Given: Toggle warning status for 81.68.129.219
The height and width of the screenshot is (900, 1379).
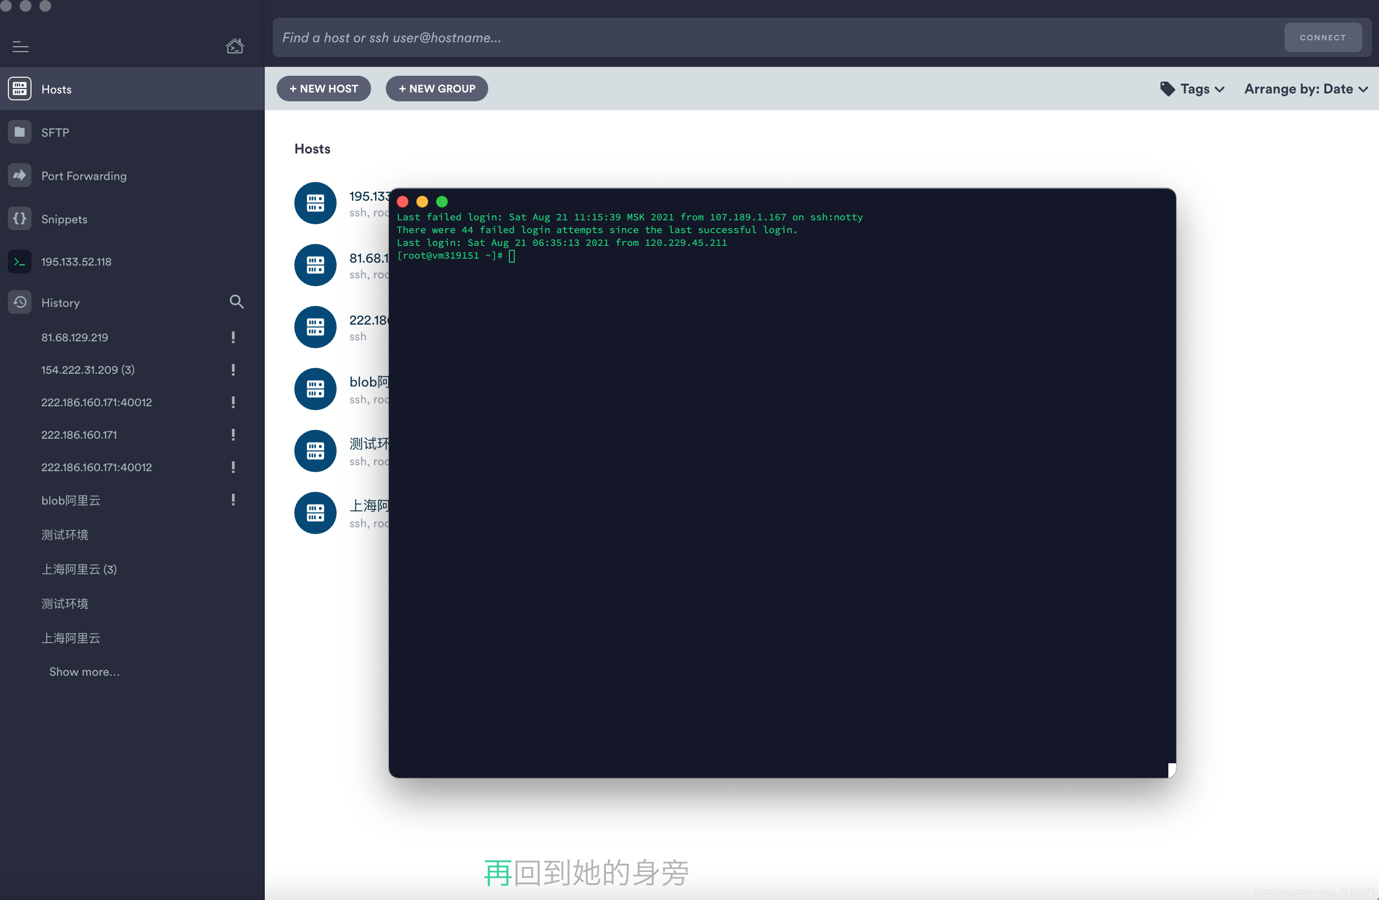Looking at the screenshot, I should pyautogui.click(x=233, y=336).
